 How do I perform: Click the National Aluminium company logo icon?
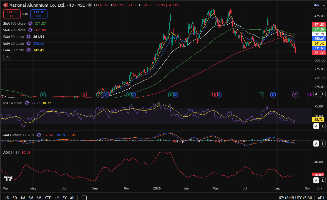[6, 5]
